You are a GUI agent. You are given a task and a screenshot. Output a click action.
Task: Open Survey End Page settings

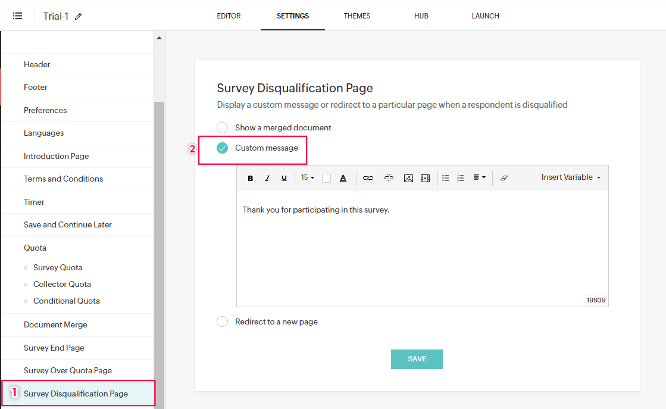(54, 348)
